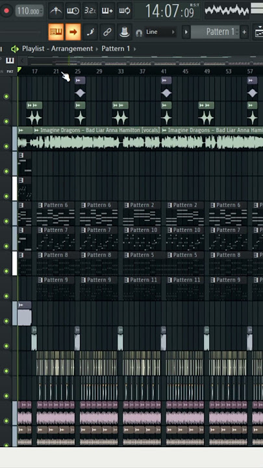Screen dimensions: 263x468
Task: Click the 14:07:09 time display
Action: 169,11
